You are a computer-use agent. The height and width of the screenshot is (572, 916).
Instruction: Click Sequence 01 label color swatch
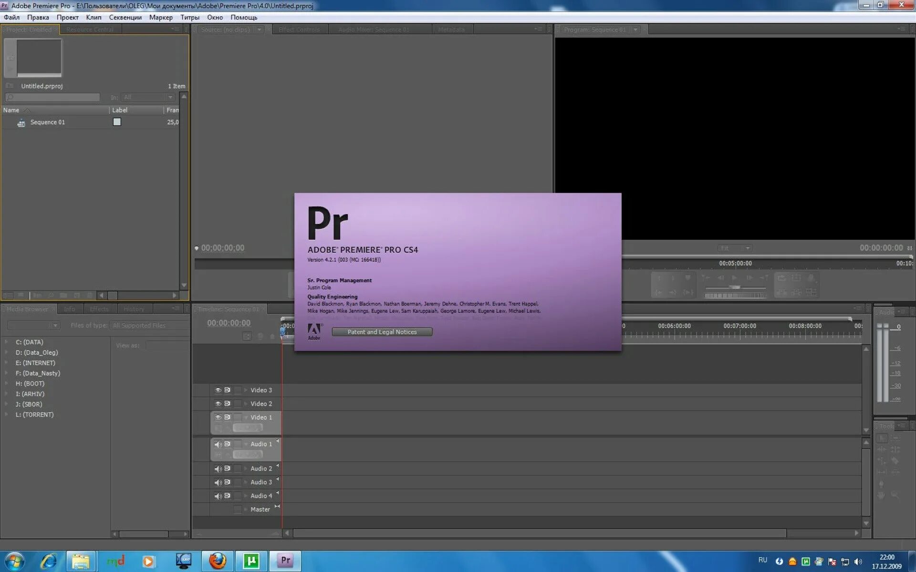[x=117, y=122]
